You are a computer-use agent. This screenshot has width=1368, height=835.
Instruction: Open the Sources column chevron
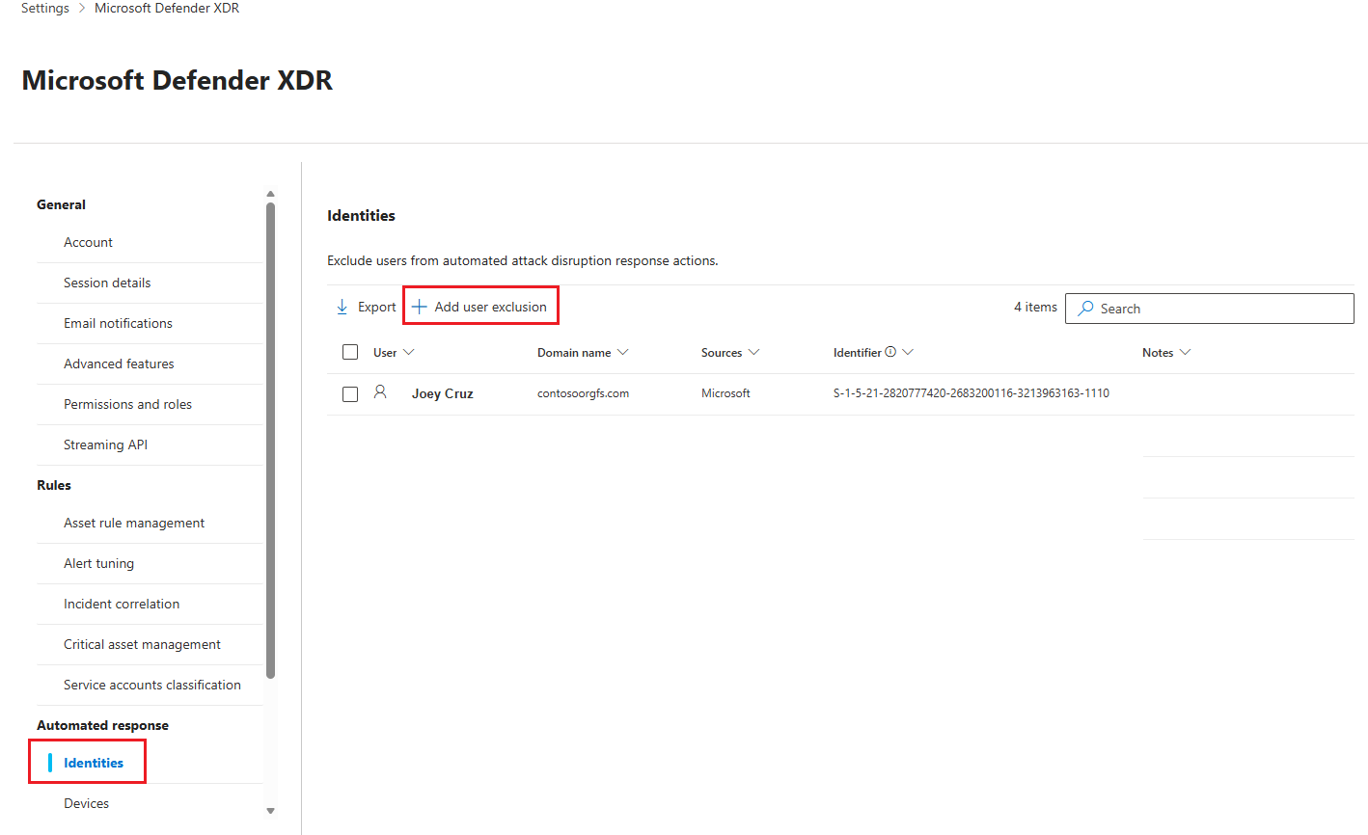click(753, 352)
